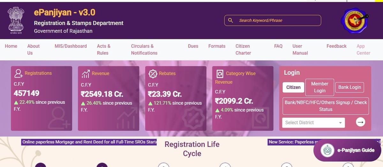The height and width of the screenshot is (167, 383).
Task: Submit login with the arrow button
Action: 360,122
